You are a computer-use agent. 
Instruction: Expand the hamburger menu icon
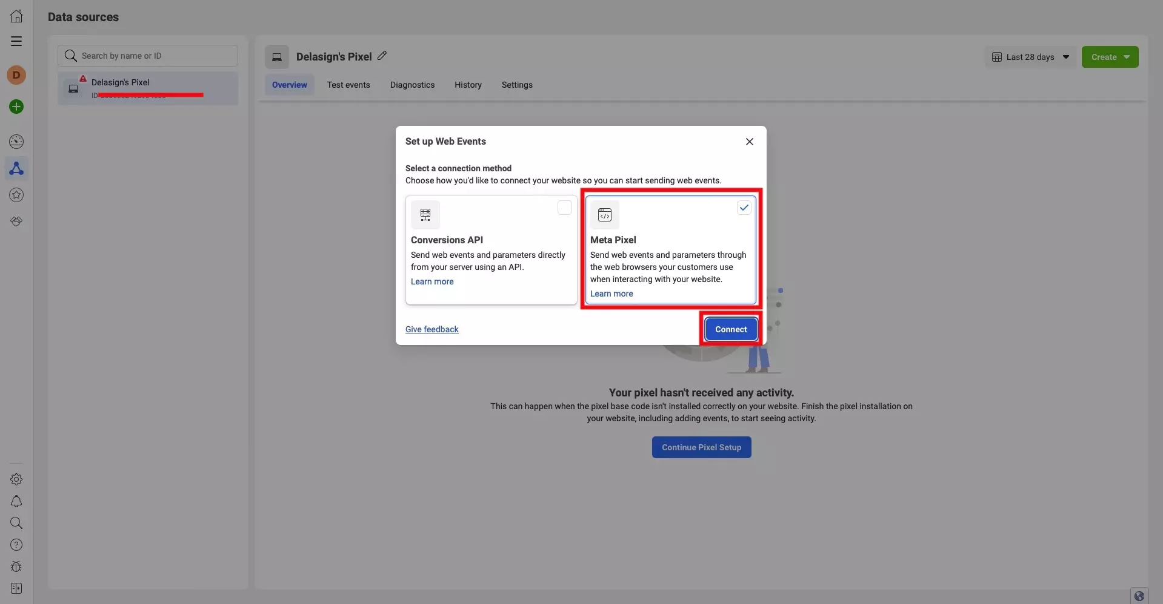(16, 41)
